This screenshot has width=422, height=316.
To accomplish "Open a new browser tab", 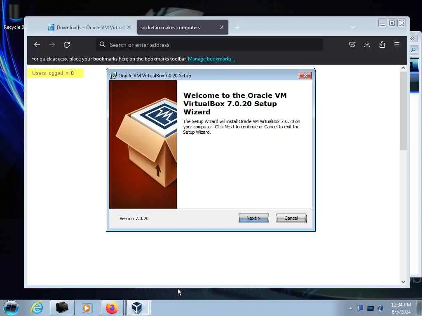I will (x=237, y=28).
